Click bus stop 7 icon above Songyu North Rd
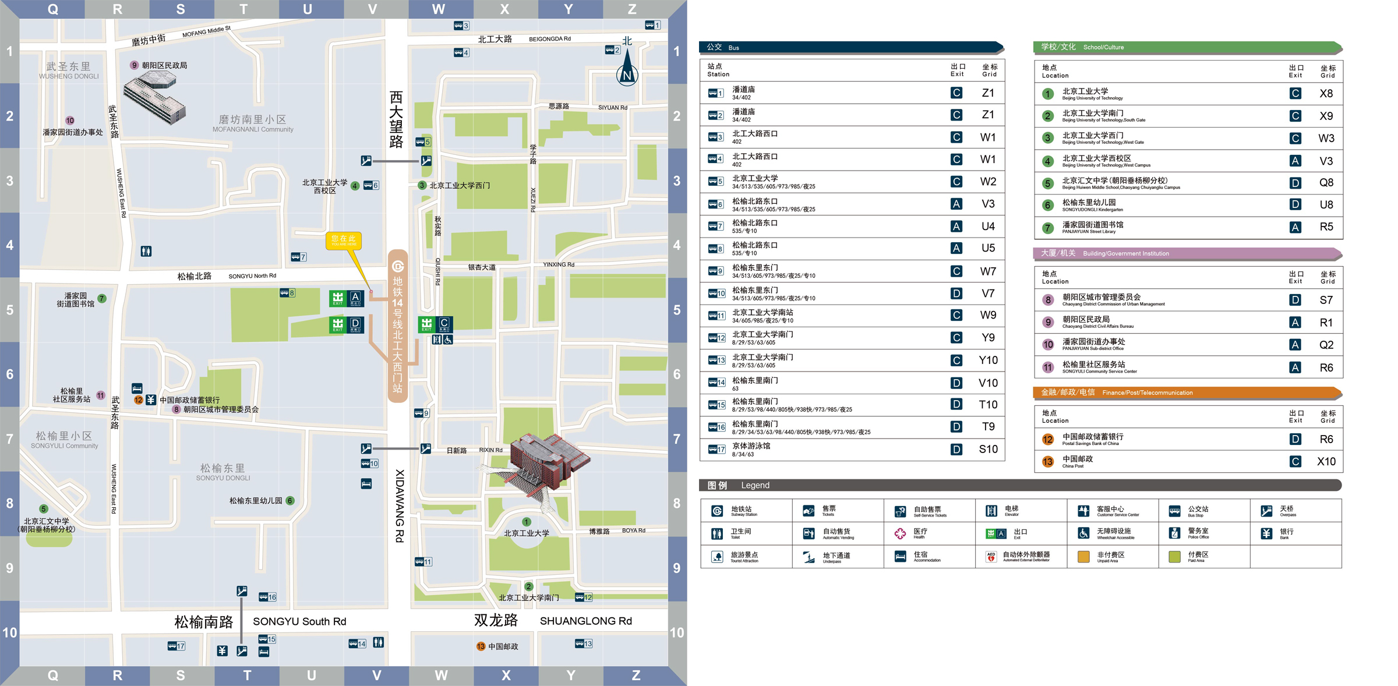Viewport: 1398px width, 686px height. click(298, 257)
